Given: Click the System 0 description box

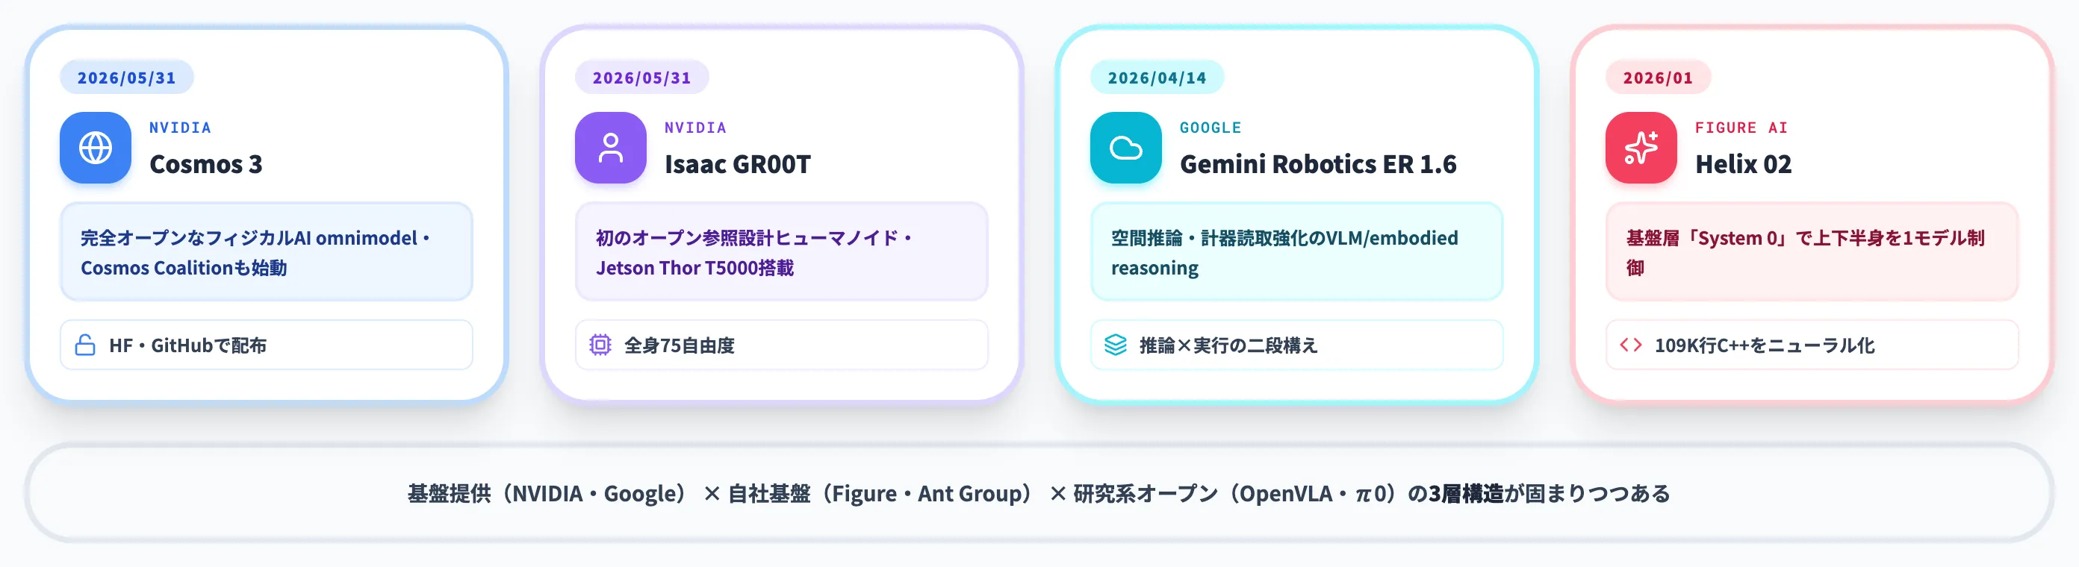Looking at the screenshot, I should point(1812,252).
